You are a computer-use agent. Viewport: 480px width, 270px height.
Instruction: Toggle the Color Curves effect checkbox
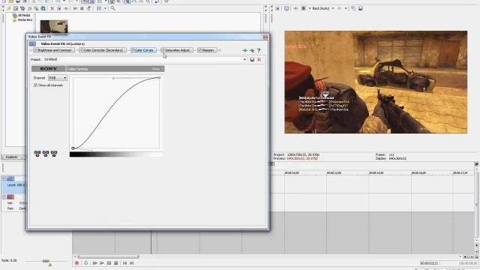click(133, 50)
